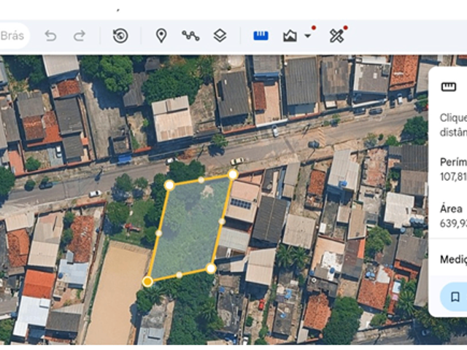Select the filled orange polygon vertex
Image resolution: width=467 pixels, height=350 pixels.
point(147,281)
